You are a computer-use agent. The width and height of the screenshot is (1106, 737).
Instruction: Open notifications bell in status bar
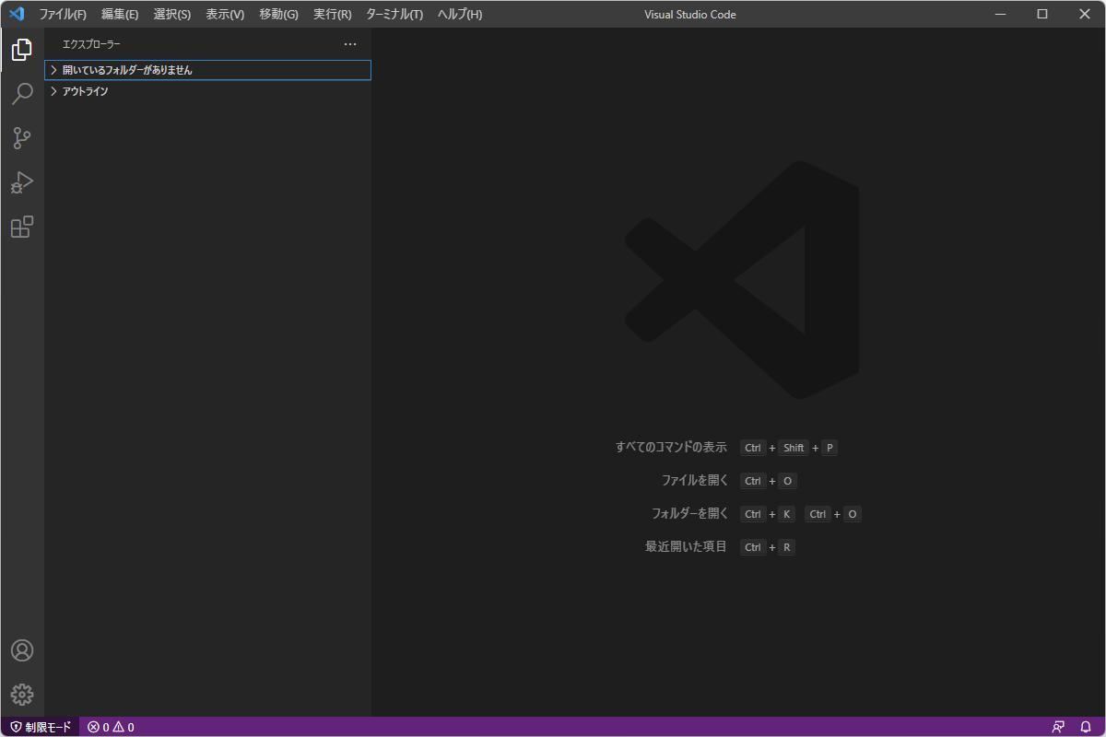coord(1086,727)
